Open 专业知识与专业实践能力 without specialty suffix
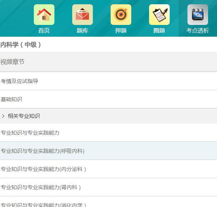The height and width of the screenshot is (207, 217). [30, 133]
